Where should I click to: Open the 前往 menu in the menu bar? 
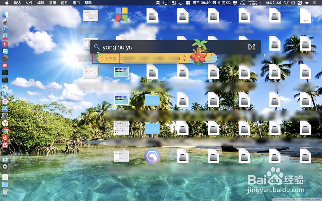(64, 3)
